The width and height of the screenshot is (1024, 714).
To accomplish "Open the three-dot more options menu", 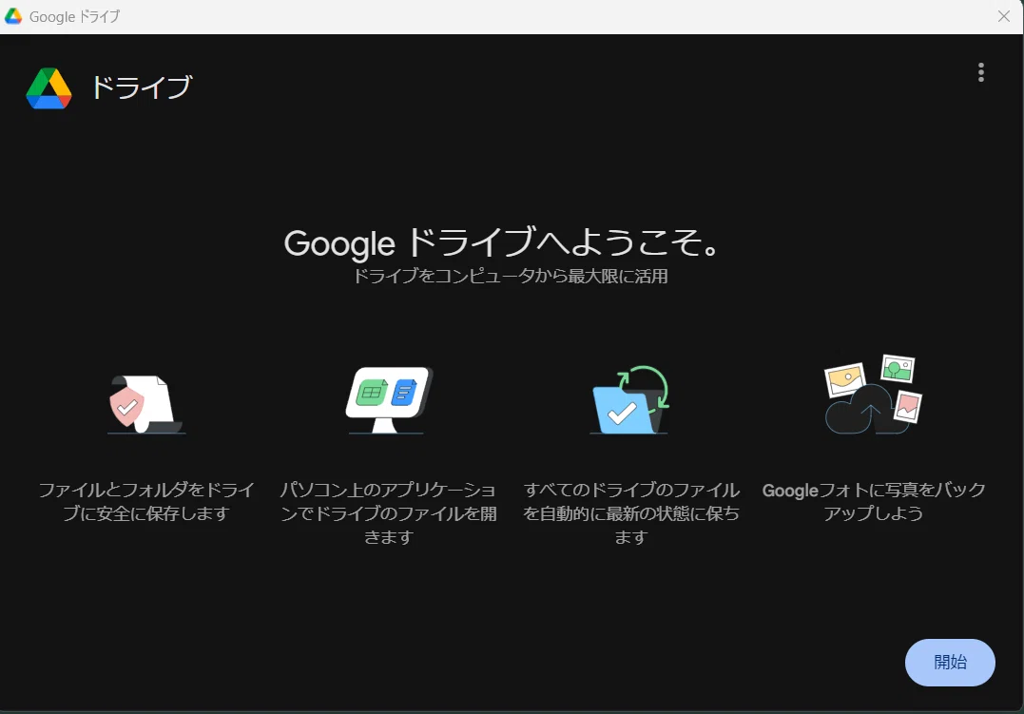I will [x=980, y=72].
